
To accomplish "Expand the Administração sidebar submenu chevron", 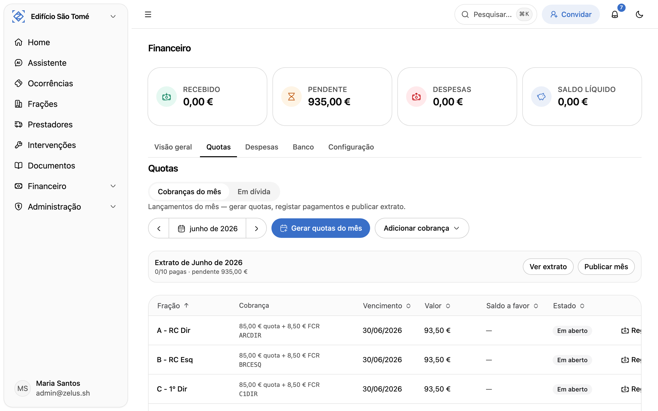I will point(113,207).
